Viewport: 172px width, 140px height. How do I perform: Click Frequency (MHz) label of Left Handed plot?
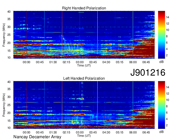4,105
